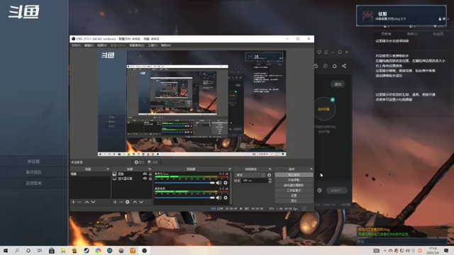Toggle visibility eye of 图像 source

(x=145, y=174)
